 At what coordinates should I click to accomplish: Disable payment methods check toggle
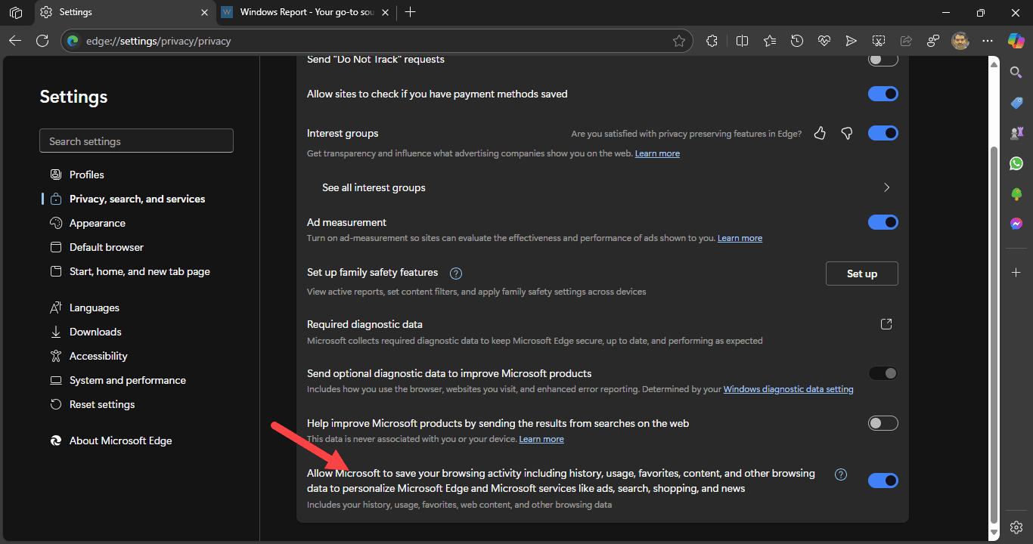click(883, 94)
